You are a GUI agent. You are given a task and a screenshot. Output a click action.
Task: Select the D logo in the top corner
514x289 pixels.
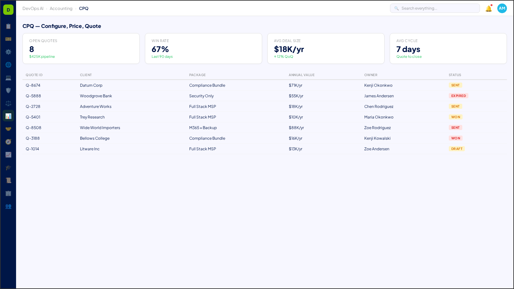click(8, 10)
